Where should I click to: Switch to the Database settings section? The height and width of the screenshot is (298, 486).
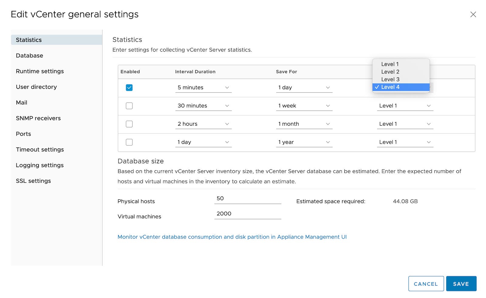(29, 55)
